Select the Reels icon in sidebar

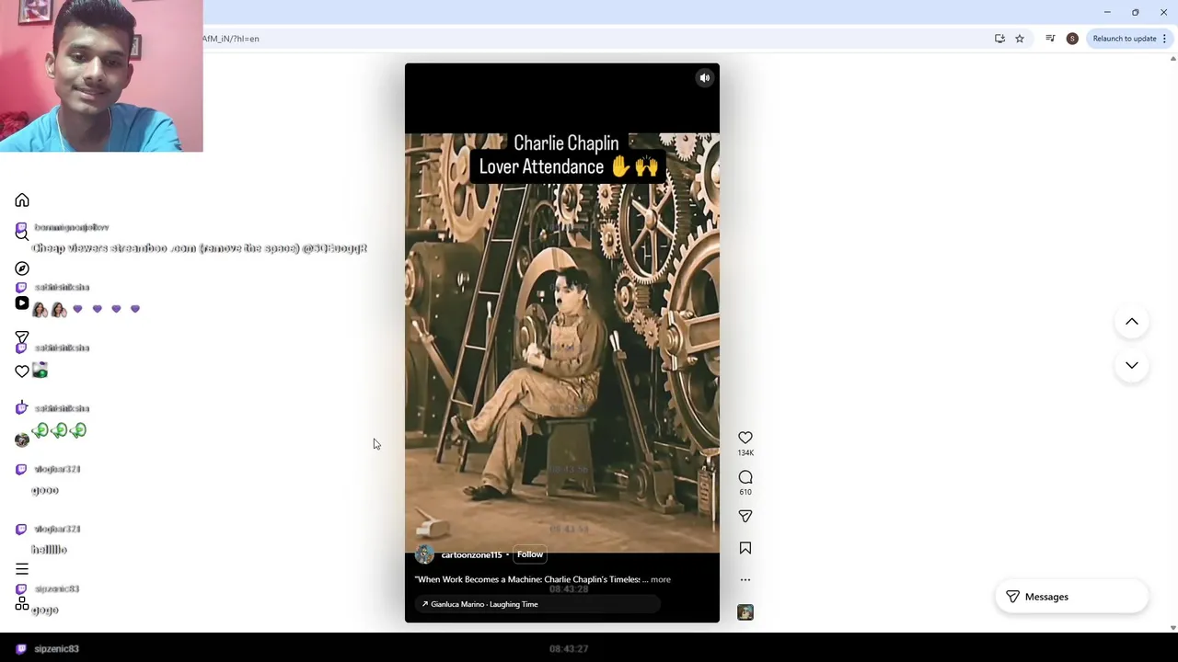[22, 302]
